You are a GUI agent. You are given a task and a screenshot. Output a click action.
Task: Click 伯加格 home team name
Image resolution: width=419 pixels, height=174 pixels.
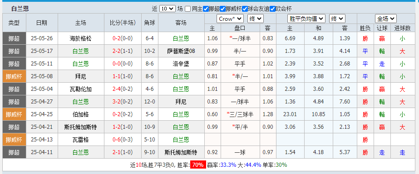coord(81,114)
